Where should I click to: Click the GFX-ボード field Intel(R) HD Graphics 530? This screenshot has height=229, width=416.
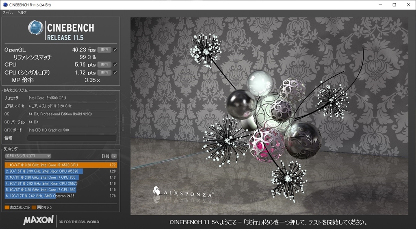coord(72,130)
